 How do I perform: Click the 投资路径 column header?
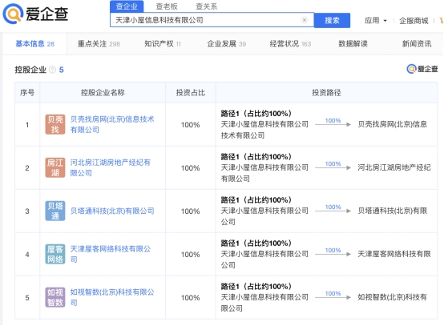tap(326, 93)
